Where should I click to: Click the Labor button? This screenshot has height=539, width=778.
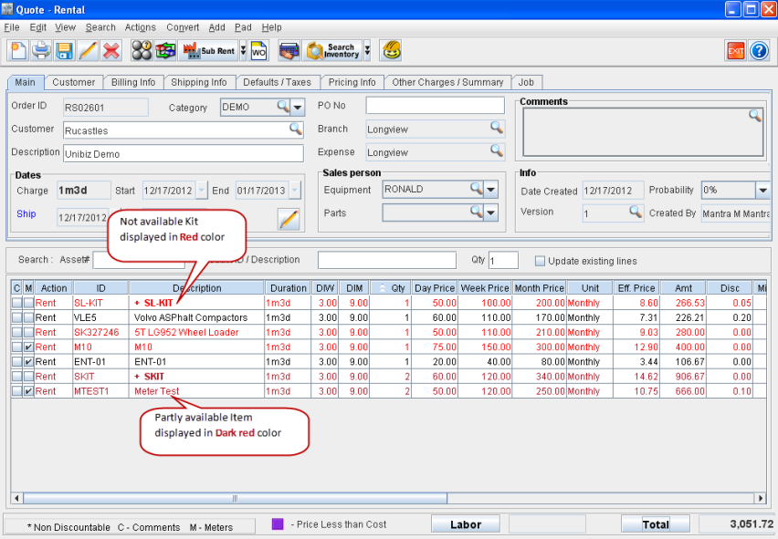point(466,524)
